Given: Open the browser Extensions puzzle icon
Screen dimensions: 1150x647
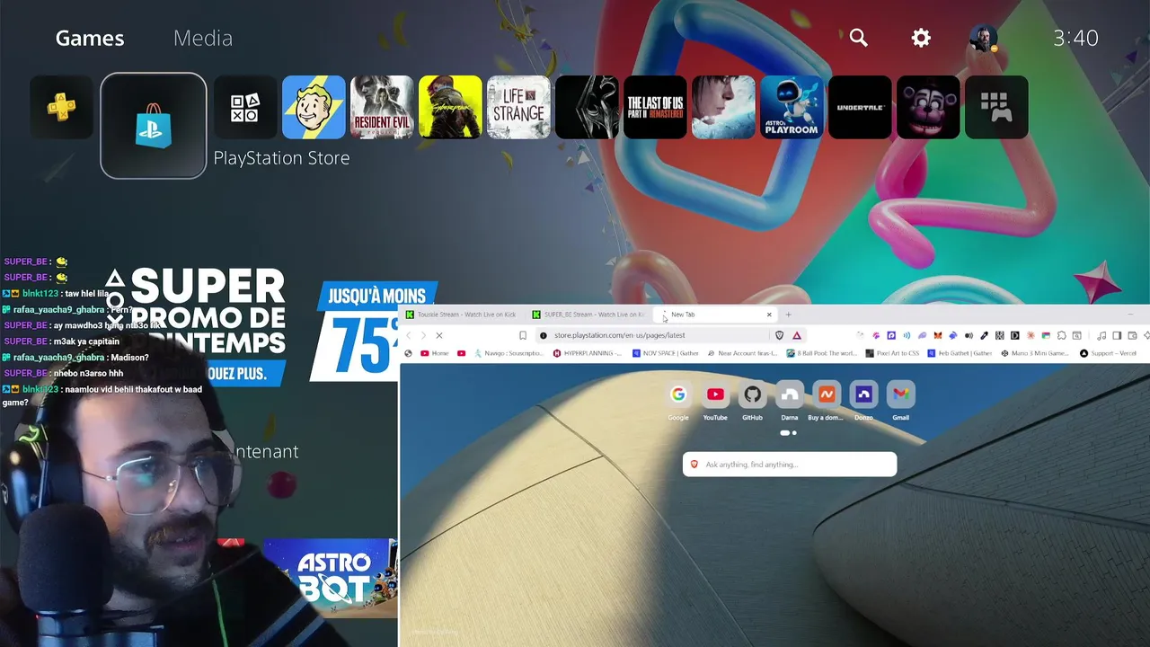Looking at the screenshot, I should pos(1061,335).
